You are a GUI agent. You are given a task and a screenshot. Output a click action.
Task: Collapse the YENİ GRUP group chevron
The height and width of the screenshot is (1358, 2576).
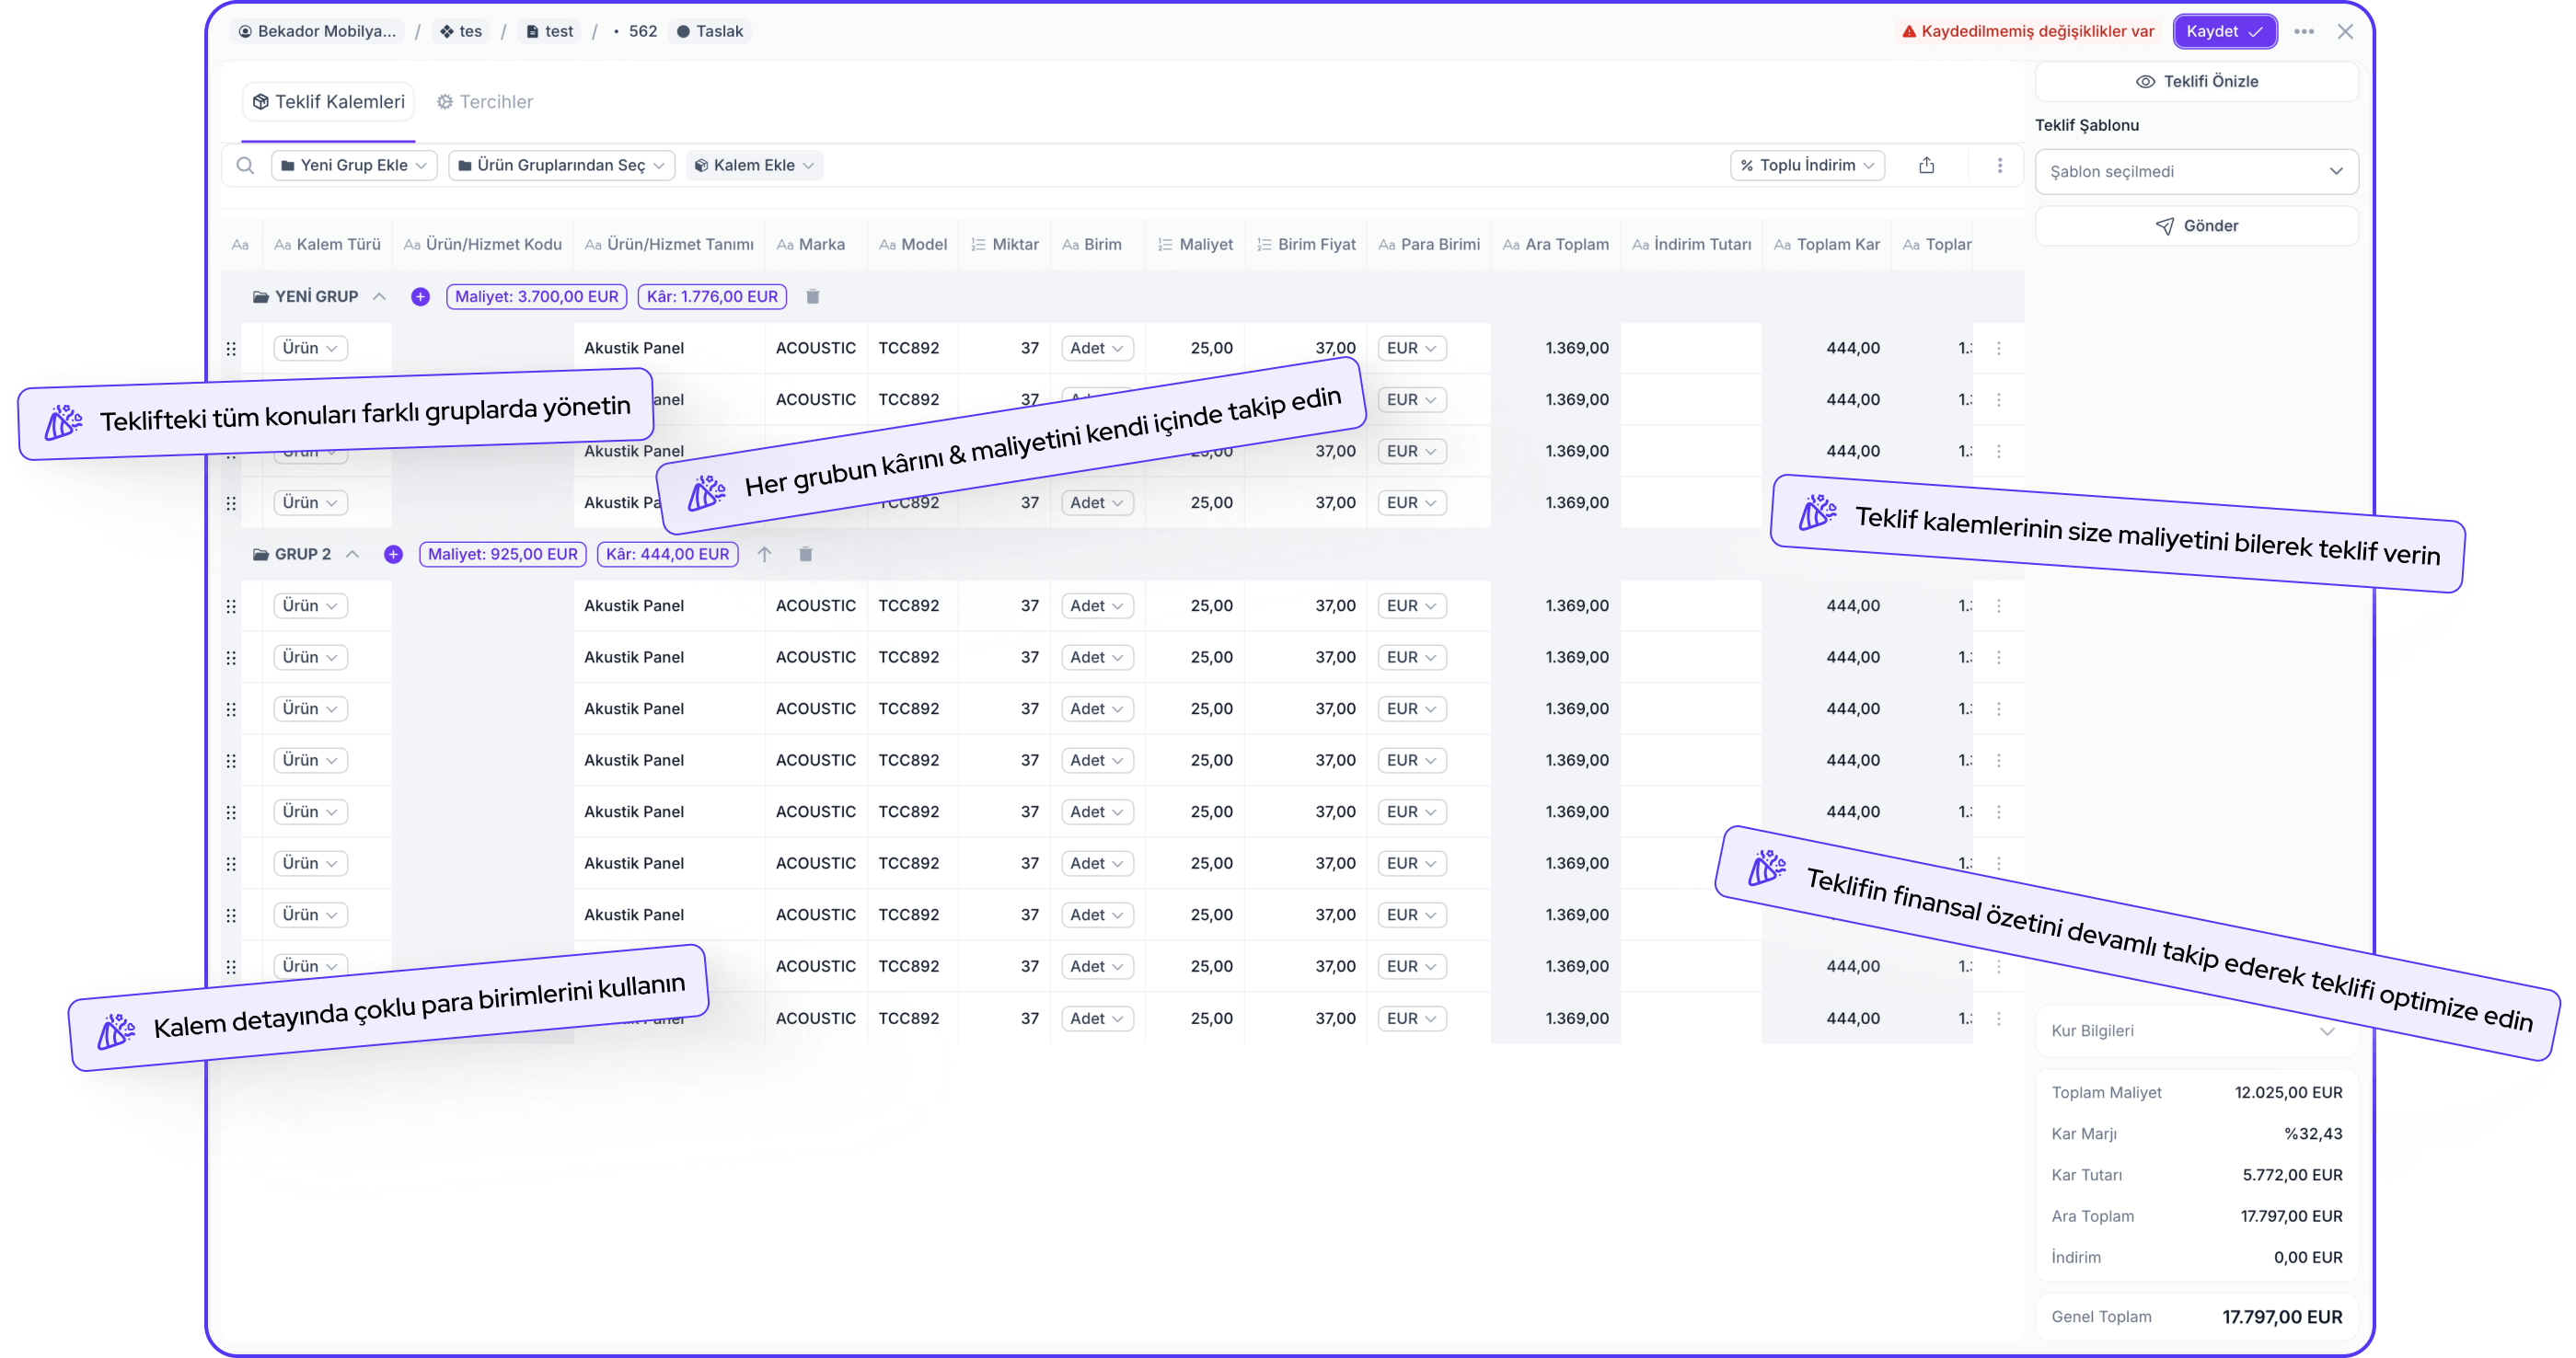[x=379, y=296]
